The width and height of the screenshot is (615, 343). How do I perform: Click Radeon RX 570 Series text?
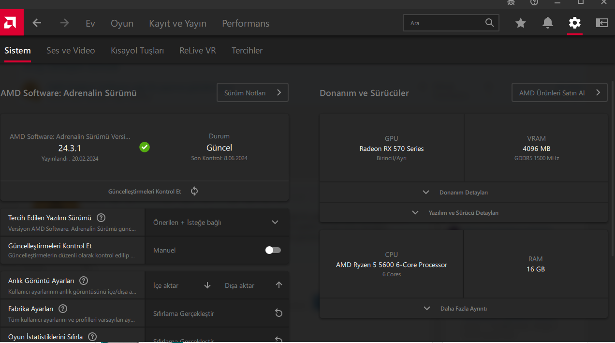tap(392, 149)
